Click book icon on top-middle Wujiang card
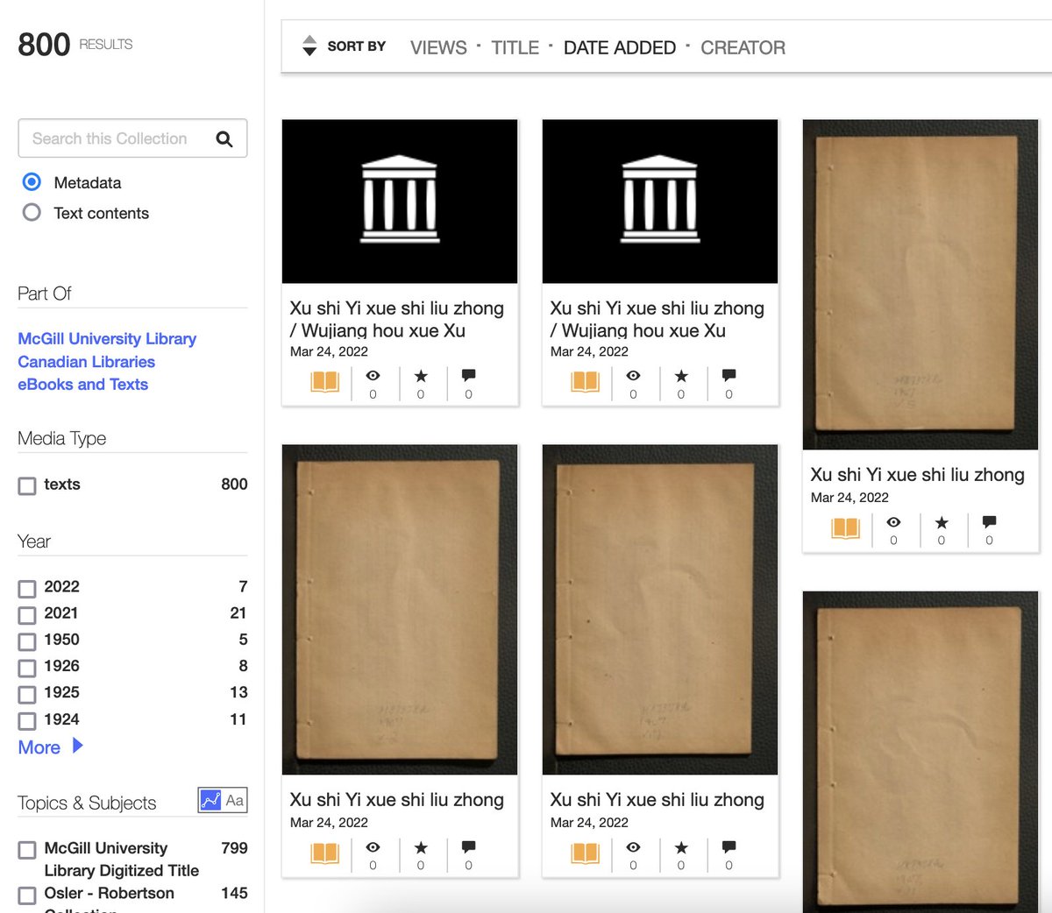The width and height of the screenshot is (1052, 913). pos(585,382)
